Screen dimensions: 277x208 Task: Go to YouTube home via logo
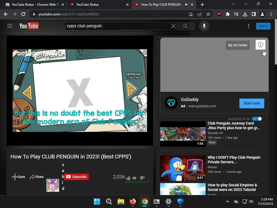click(29, 26)
